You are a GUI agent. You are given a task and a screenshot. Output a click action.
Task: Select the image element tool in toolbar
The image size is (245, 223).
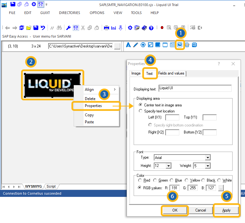pyautogui.click(x=180, y=45)
